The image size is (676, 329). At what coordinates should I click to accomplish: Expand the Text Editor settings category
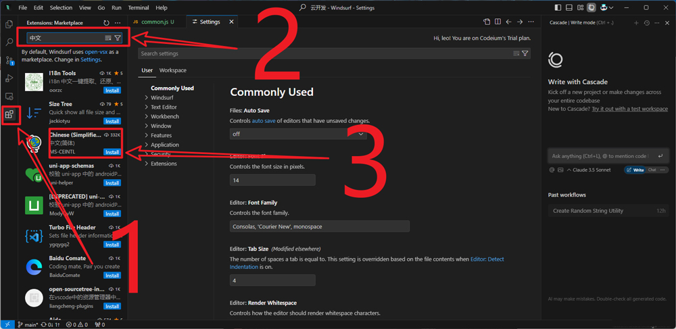point(164,107)
